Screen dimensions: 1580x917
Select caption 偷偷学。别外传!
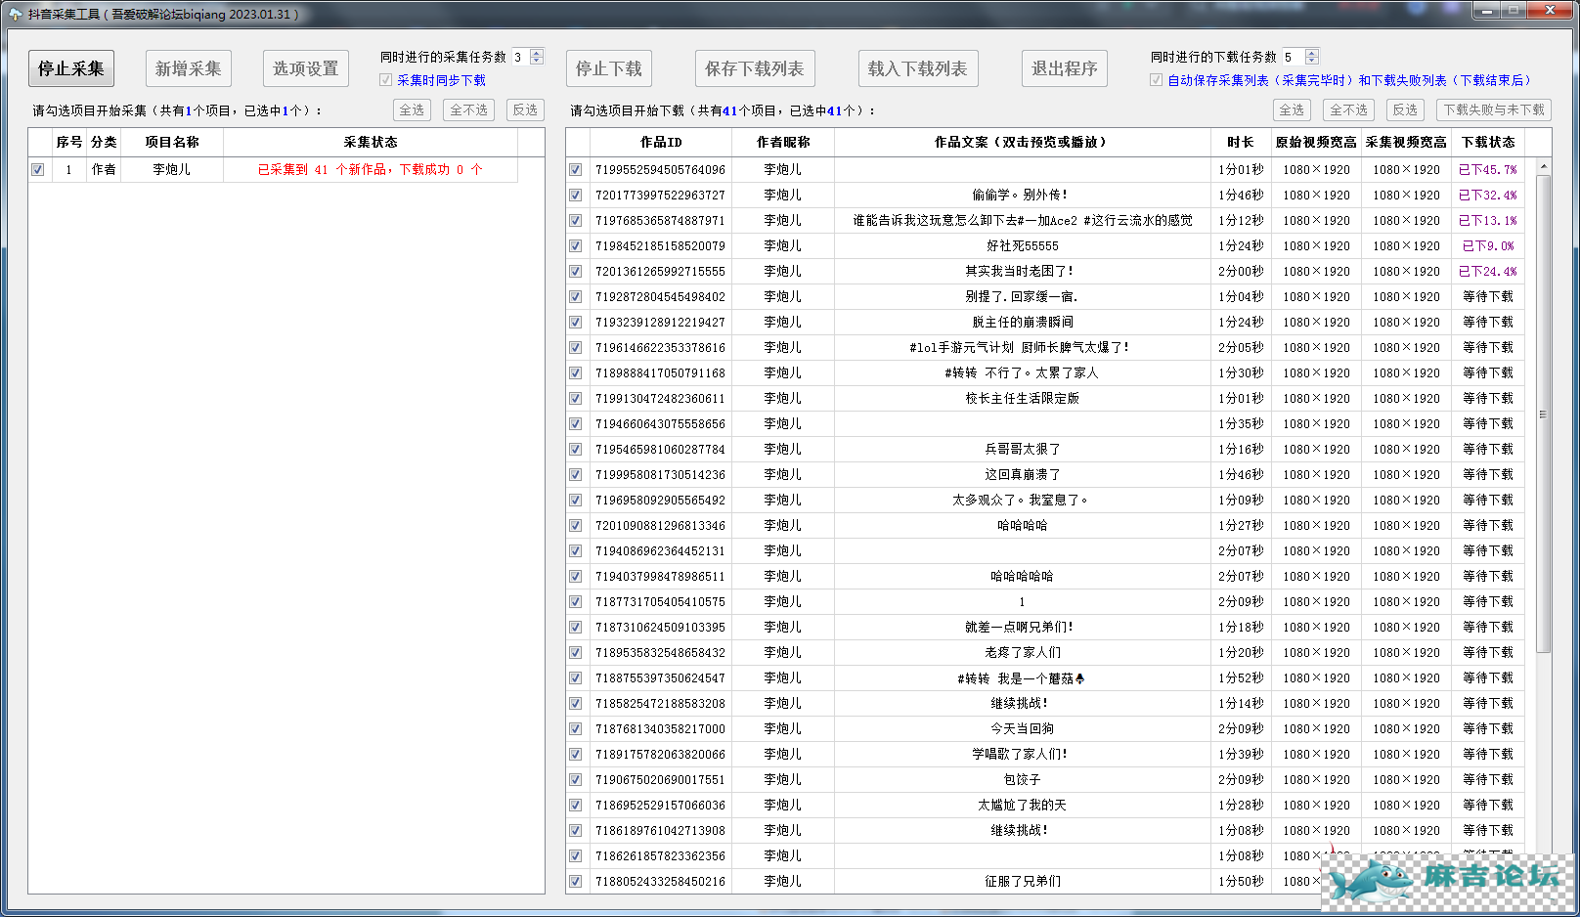(1022, 195)
